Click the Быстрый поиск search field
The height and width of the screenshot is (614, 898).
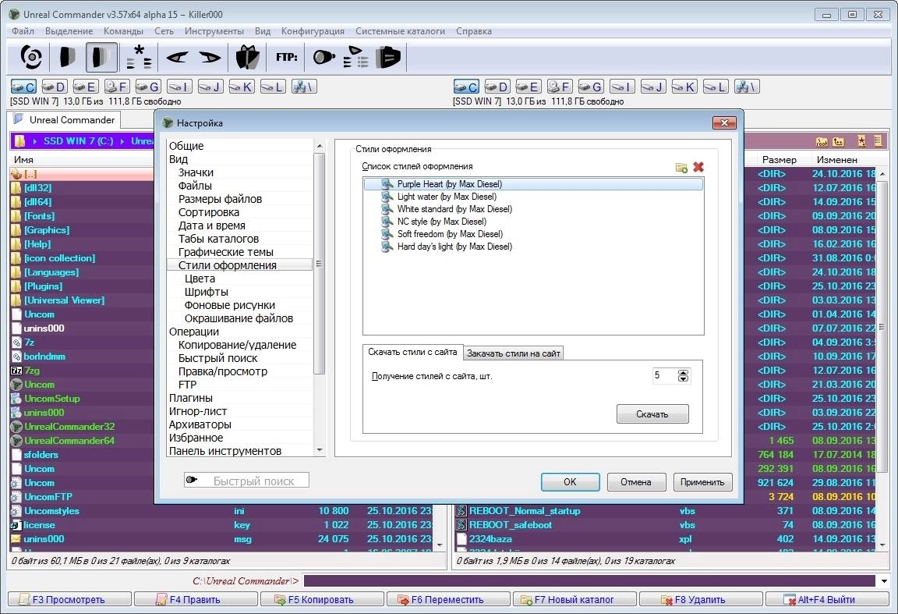pyautogui.click(x=246, y=481)
